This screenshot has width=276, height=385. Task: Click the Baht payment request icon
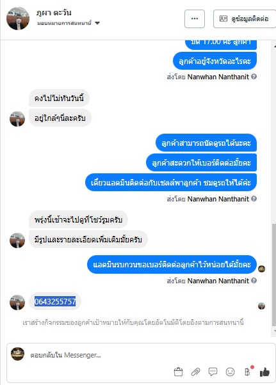coord(247,372)
